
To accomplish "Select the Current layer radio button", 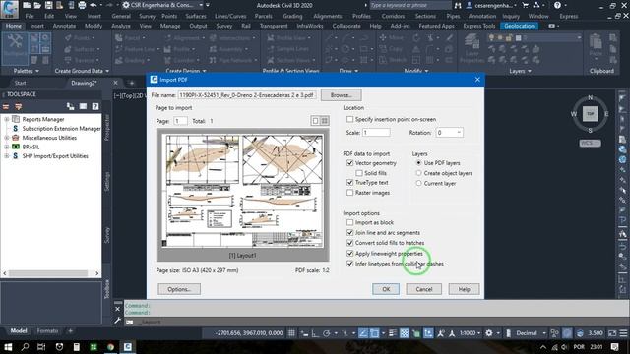I will pyautogui.click(x=419, y=183).
